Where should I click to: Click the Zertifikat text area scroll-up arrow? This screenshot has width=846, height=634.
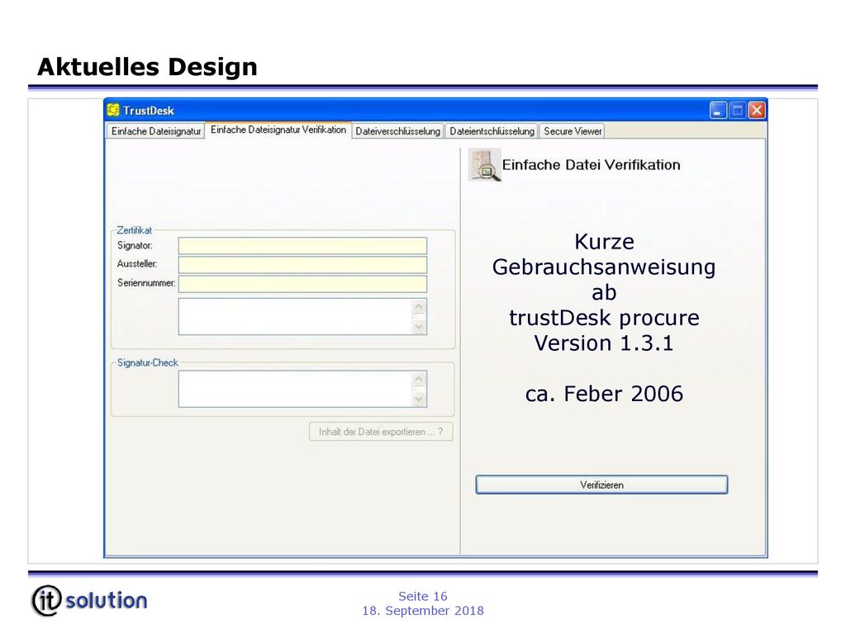point(419,307)
